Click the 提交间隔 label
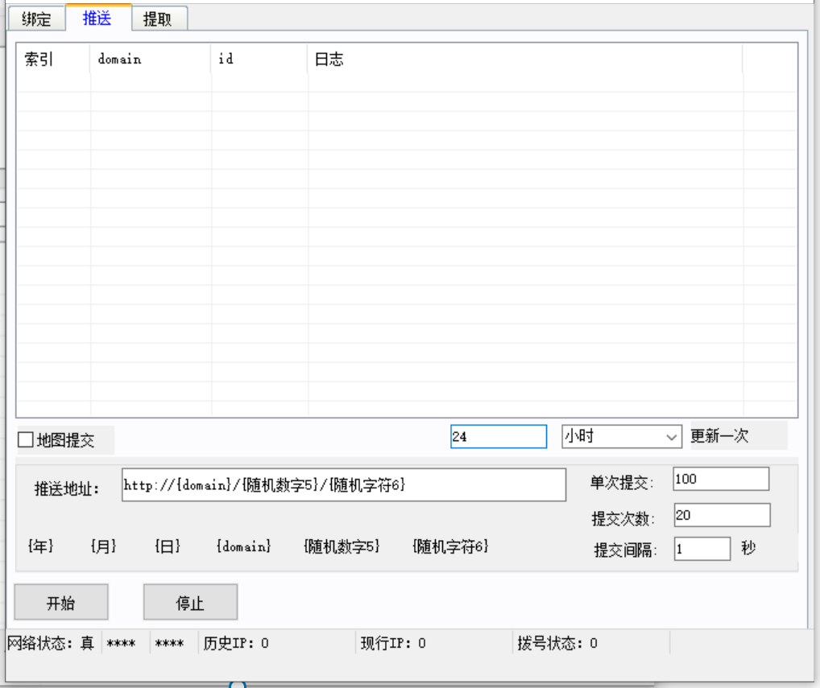Screen dimensions: 820x688 625,550
